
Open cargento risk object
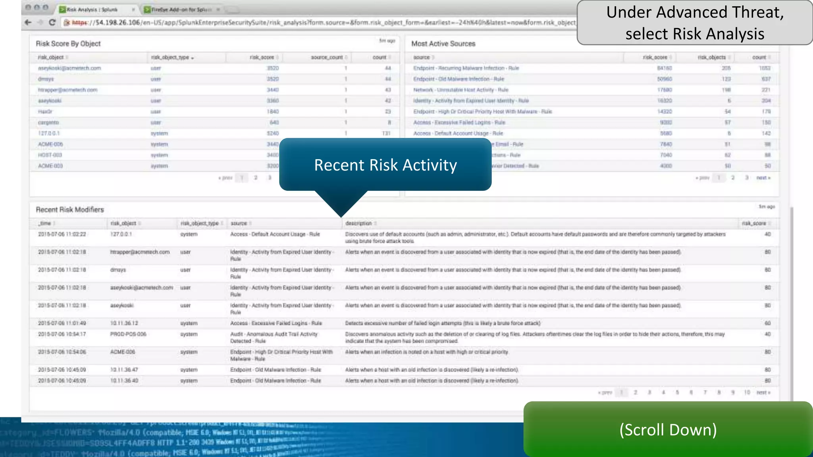point(48,123)
